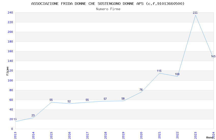Click the data label 58
This screenshot has width=216, height=140.
click(x=123, y=99)
